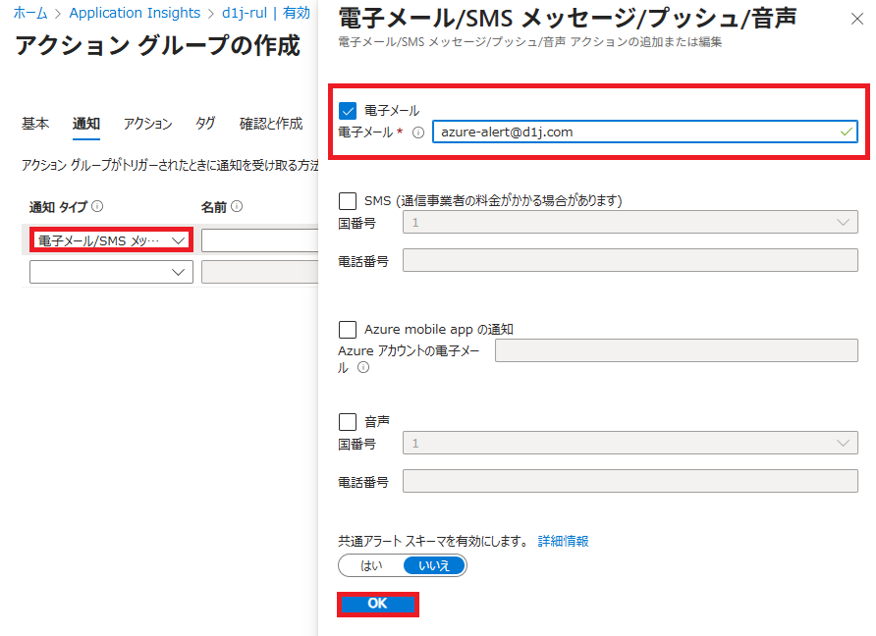Click info icon beside 名前 column header
Image resolution: width=876 pixels, height=636 pixels.
tap(238, 207)
